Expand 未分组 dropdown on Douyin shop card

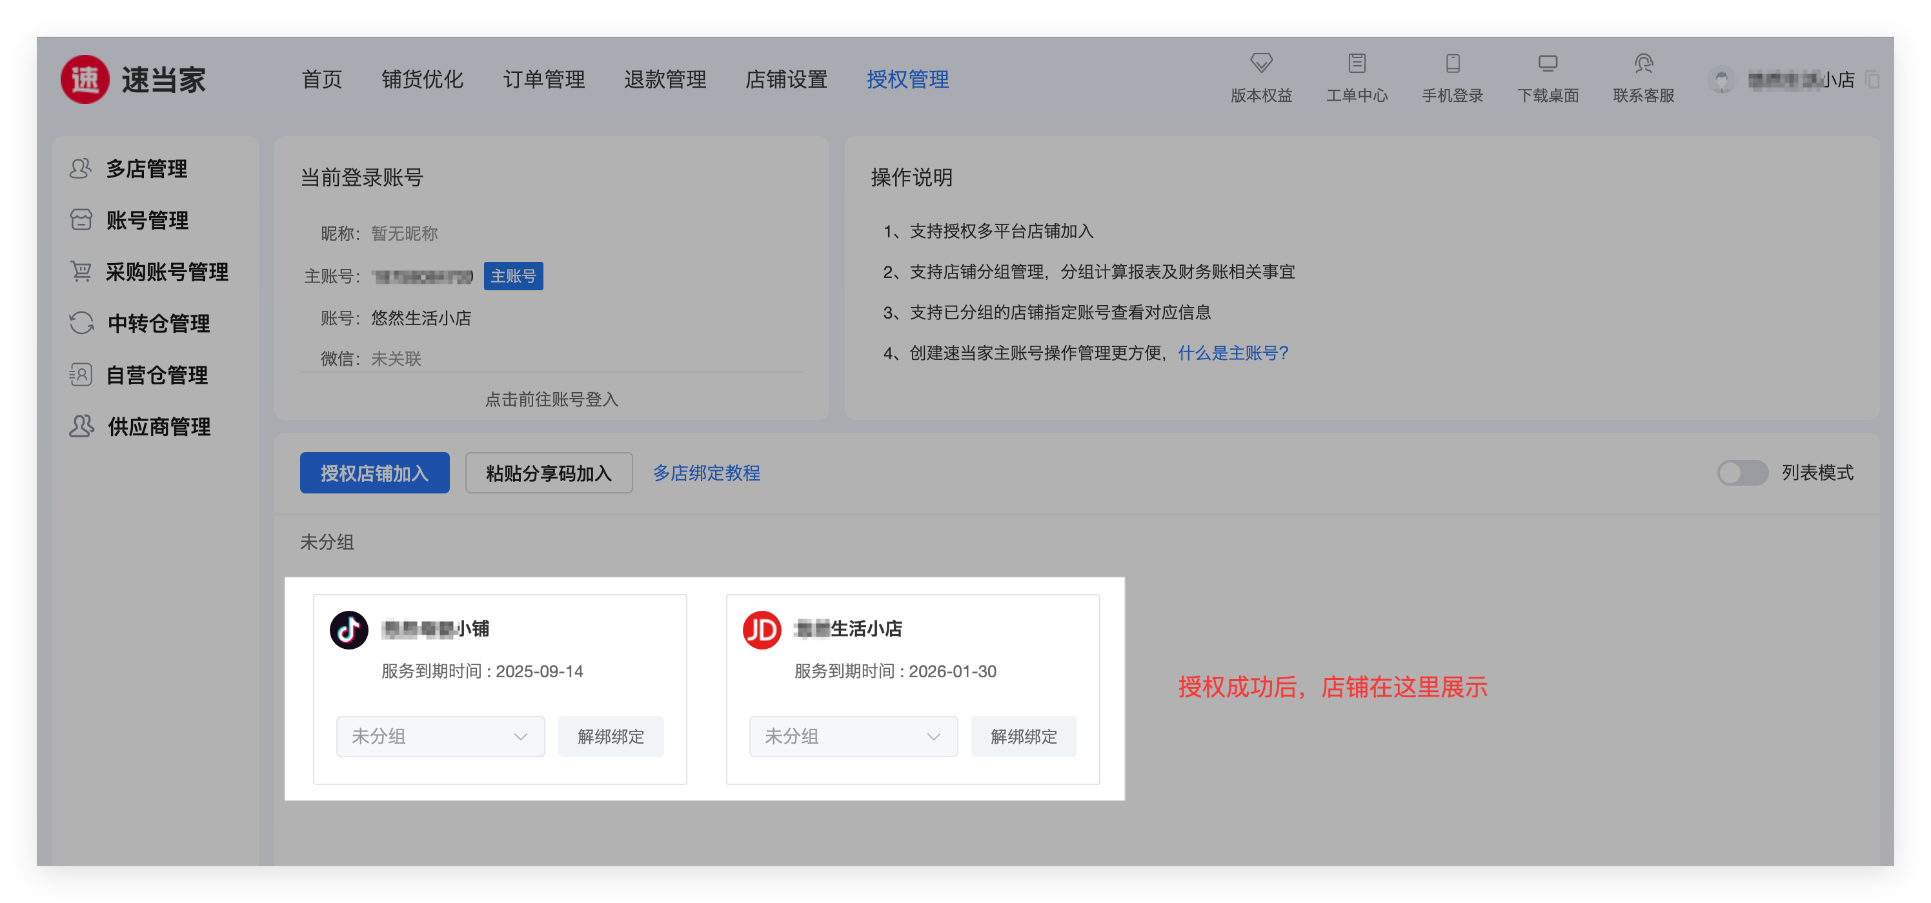(440, 736)
